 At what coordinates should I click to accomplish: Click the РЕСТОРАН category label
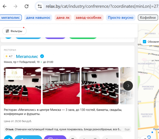pos(10,50)
